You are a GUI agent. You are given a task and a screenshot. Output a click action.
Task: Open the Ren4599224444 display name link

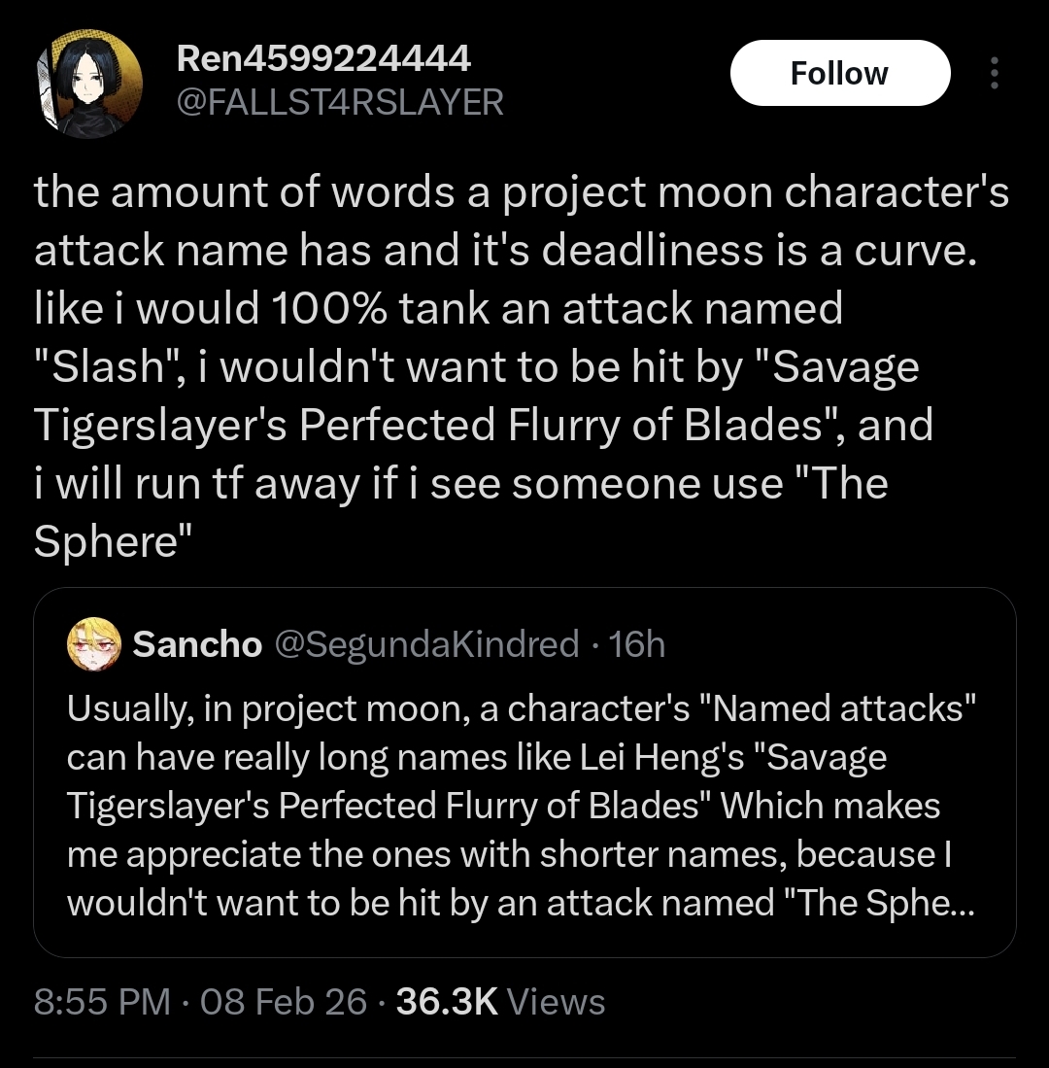323,59
